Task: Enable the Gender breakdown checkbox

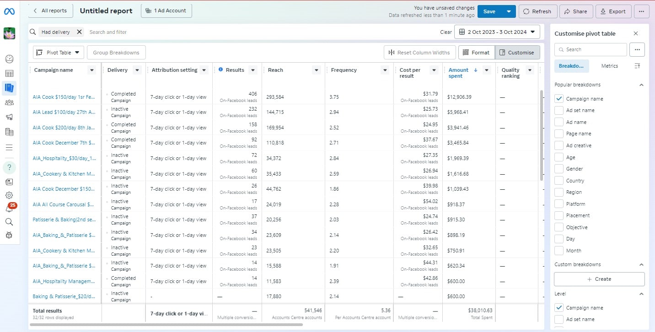Action: (558, 169)
